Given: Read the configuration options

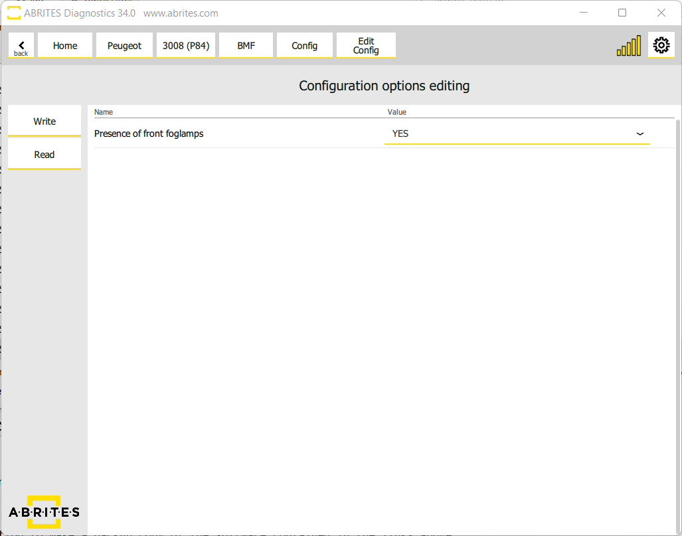Looking at the screenshot, I should pos(44,155).
